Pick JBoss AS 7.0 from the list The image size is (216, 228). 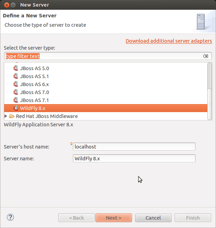pos(106,92)
